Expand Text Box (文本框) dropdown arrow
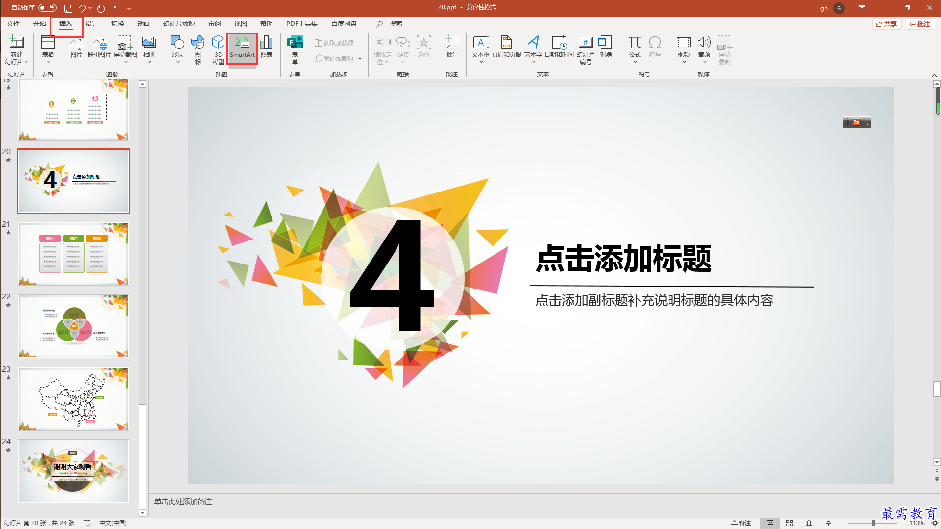This screenshot has width=941, height=529. pos(481,62)
